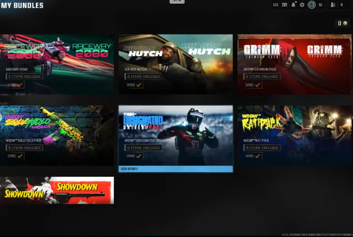The width and height of the screenshot is (353, 237).
Task: Click Items Included on Designated Driver Pack
Action: [x=143, y=148]
